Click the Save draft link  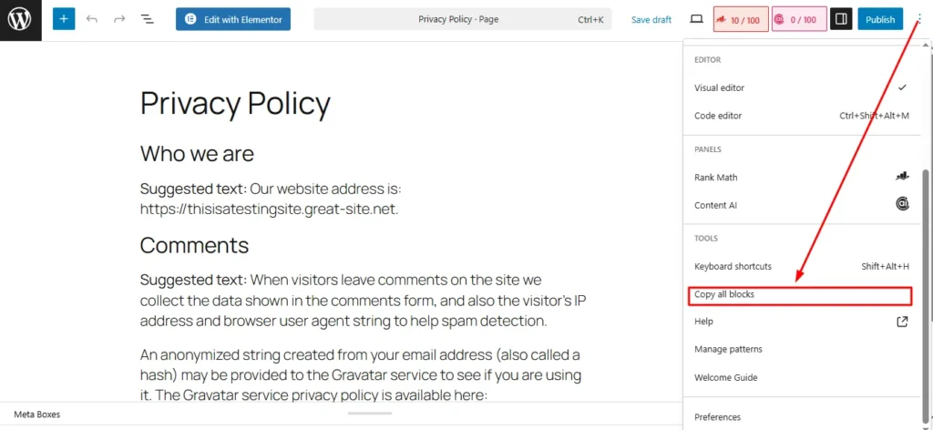pyautogui.click(x=651, y=19)
